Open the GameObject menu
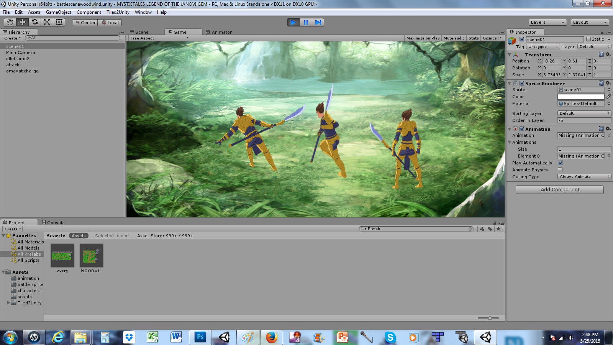 tap(59, 12)
